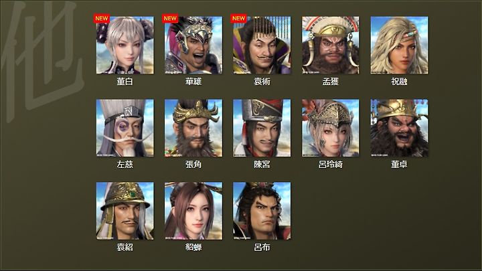Open the 呂布 character portrait
Image resolution: width=482 pixels, height=271 pixels.
coord(262,211)
